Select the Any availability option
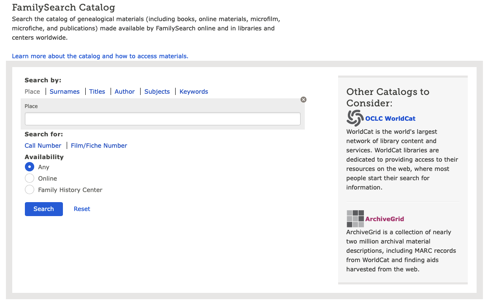The width and height of the screenshot is (488, 303). pyautogui.click(x=29, y=167)
